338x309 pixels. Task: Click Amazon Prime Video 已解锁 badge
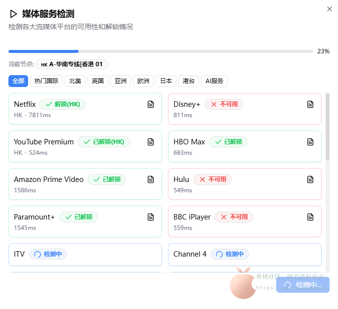tap(107, 179)
